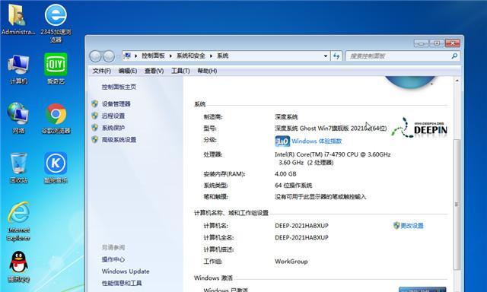
Task: Click the 更改设置 link
Action: [x=412, y=226]
